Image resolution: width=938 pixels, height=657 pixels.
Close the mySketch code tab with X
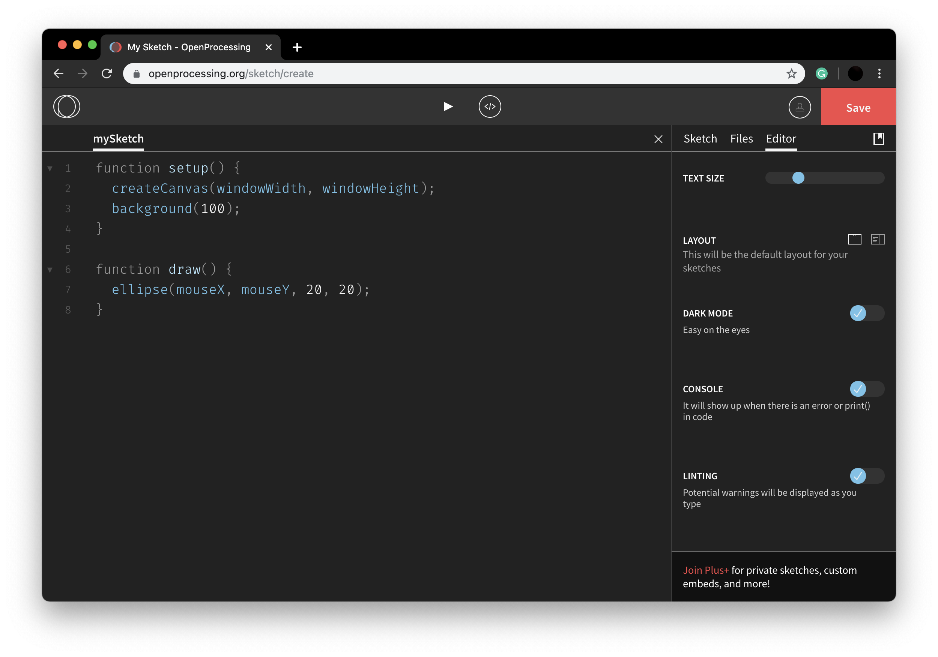pyautogui.click(x=658, y=139)
